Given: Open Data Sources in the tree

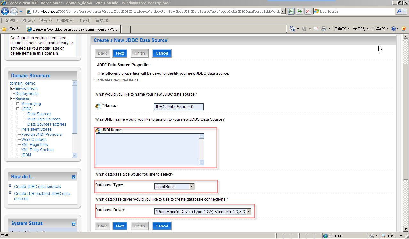Looking at the screenshot, I should click(x=39, y=114).
